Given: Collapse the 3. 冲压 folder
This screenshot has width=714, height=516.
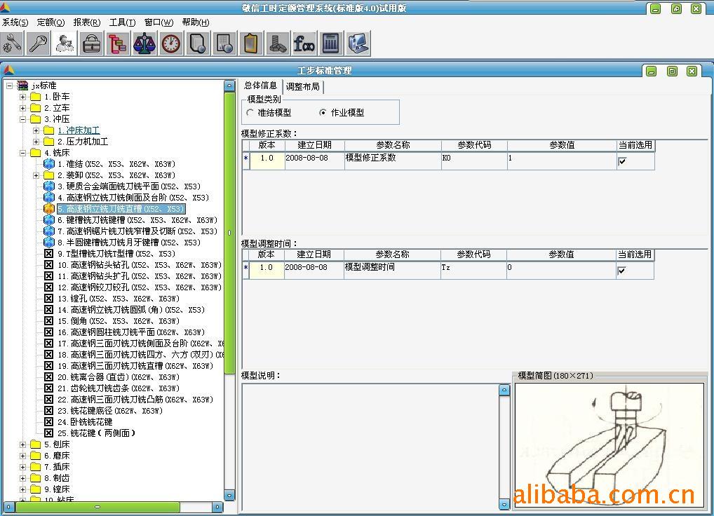Looking at the screenshot, I should click(x=22, y=119).
